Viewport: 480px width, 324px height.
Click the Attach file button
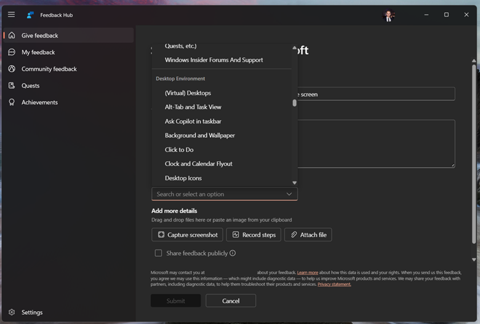click(308, 235)
